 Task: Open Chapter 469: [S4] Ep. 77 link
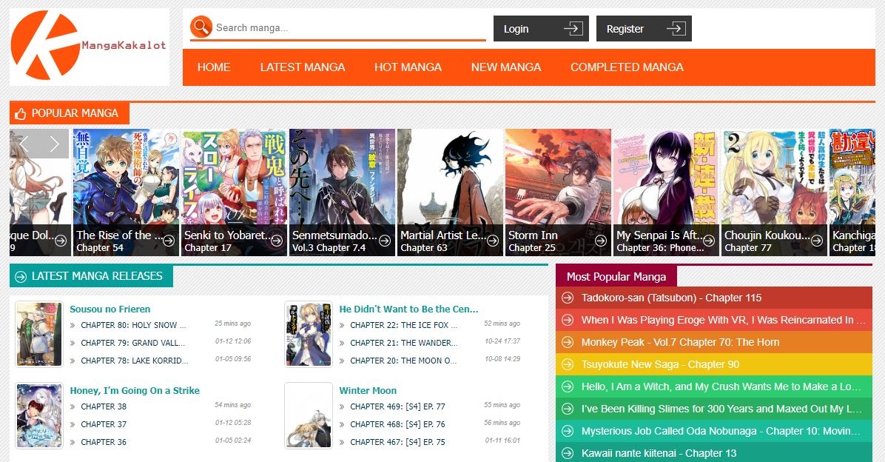click(x=397, y=406)
